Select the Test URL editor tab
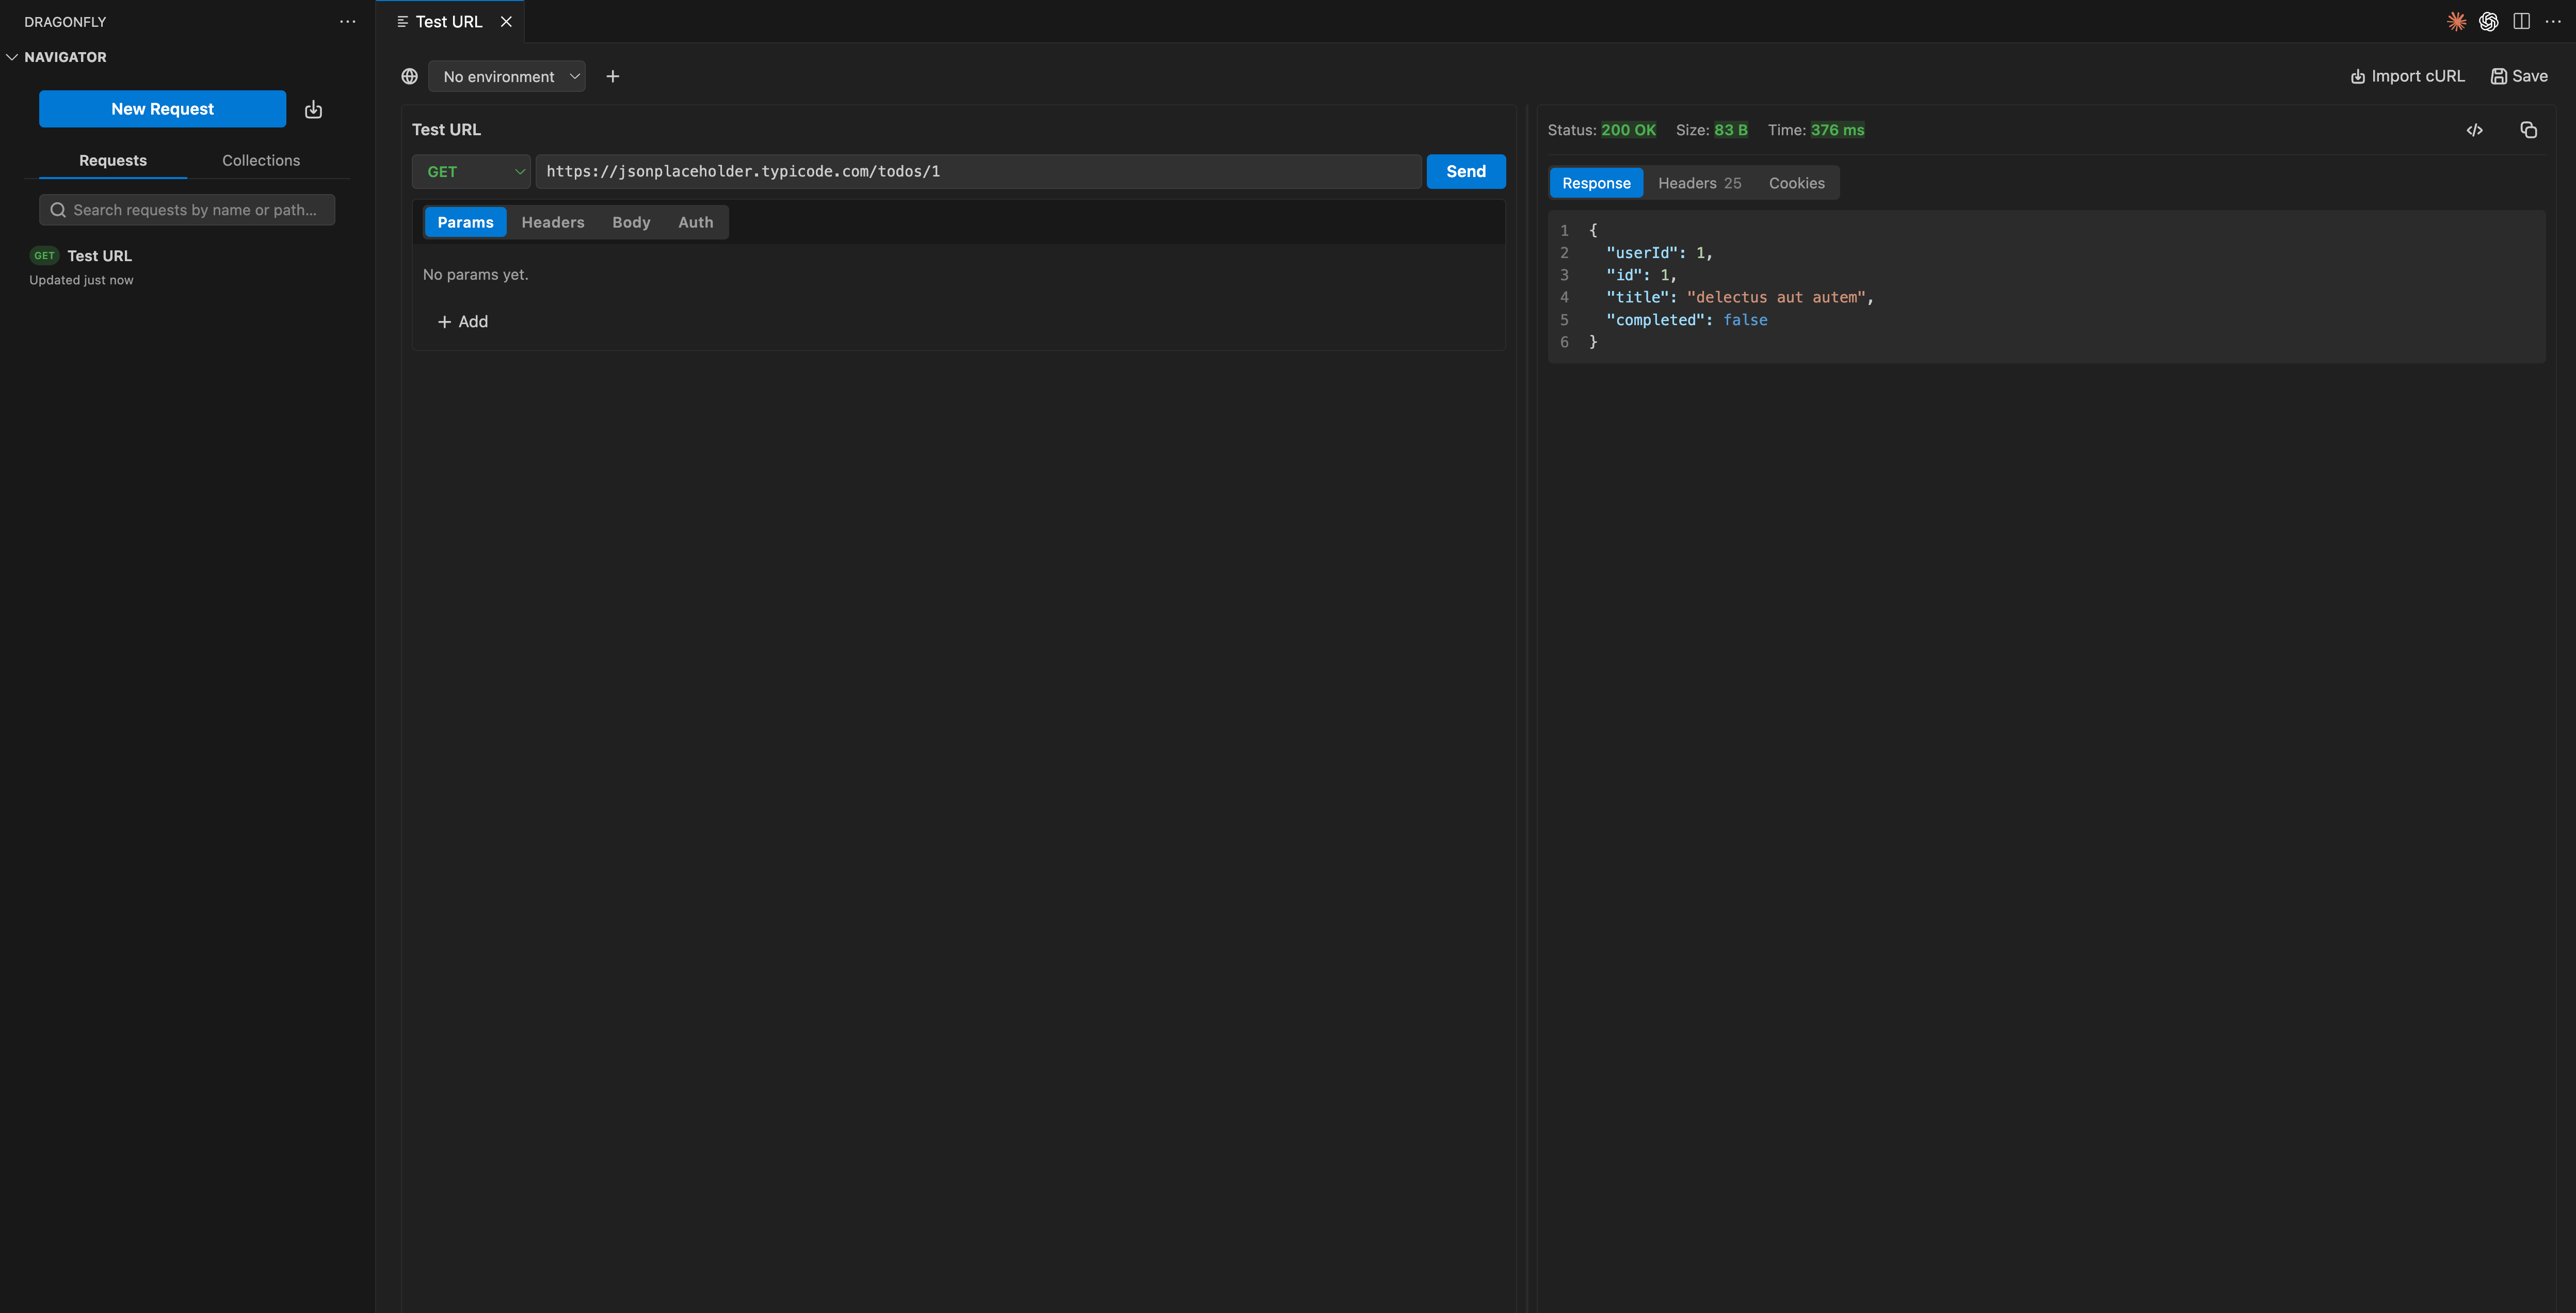Viewport: 2576px width, 1313px height. tap(449, 21)
